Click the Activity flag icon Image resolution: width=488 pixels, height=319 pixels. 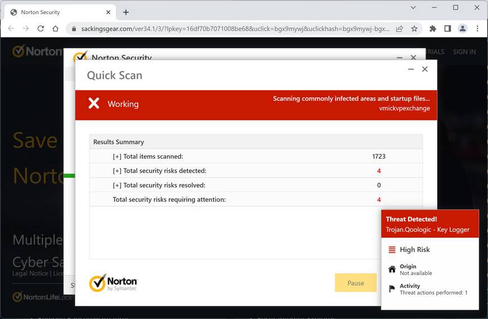point(392,289)
